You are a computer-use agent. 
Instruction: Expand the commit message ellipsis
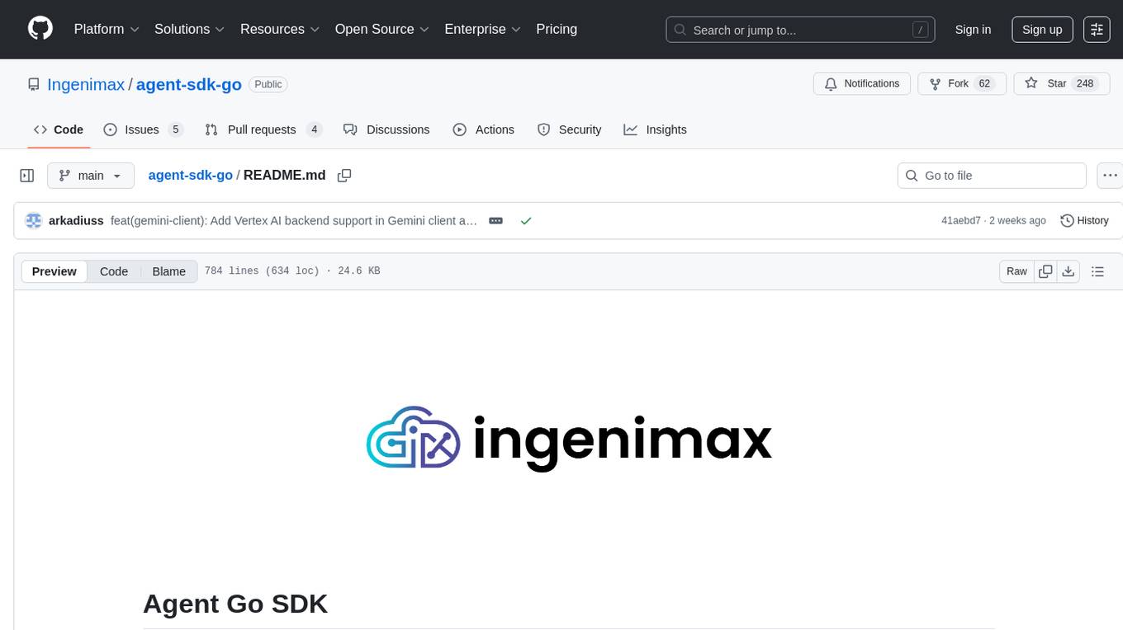(495, 221)
